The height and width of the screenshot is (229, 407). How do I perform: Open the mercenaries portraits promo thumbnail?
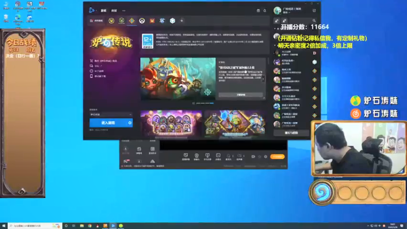click(171, 123)
